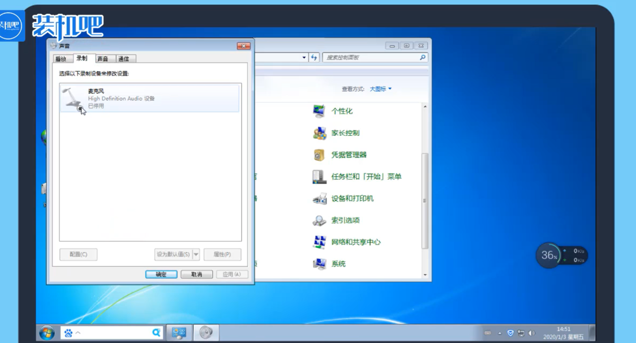Click the taskbar search box magnifier icon
The width and height of the screenshot is (636, 343).
tap(157, 333)
